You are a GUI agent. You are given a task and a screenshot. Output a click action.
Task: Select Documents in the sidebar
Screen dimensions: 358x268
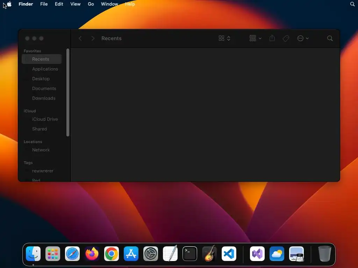[42, 88]
